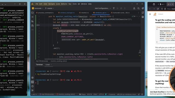This screenshot has width=175, height=98.
Task: Toggle the Terminal tool window icon
Action: point(33,82)
